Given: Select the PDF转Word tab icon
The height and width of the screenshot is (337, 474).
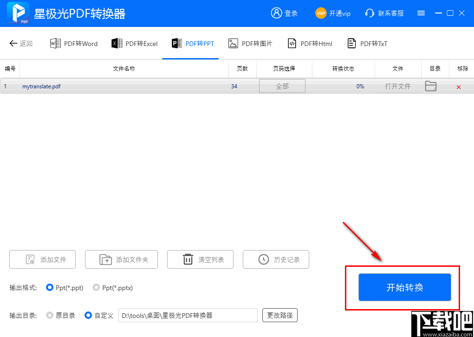Looking at the screenshot, I should click(x=55, y=43).
